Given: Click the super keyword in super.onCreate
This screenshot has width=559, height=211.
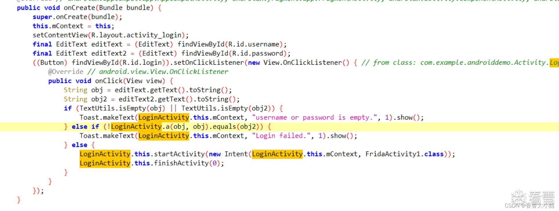Looking at the screenshot, I should (x=42, y=17).
